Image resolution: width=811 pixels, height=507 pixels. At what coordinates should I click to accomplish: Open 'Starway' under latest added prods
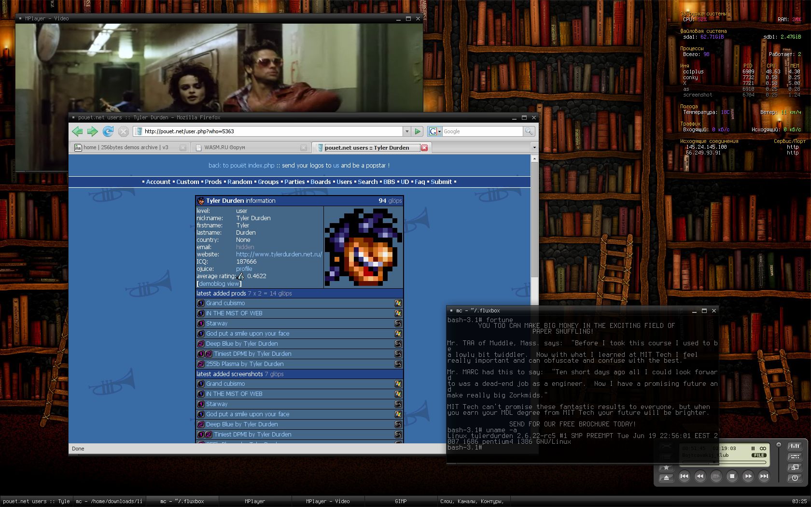pos(217,324)
